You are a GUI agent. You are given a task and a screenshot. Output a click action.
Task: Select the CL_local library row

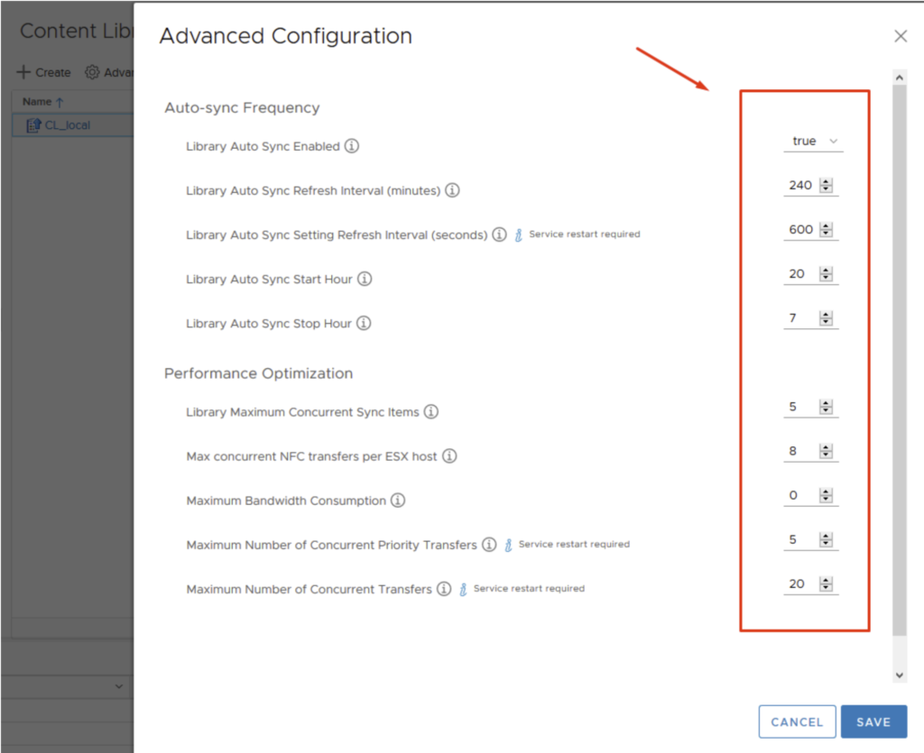tap(73, 124)
